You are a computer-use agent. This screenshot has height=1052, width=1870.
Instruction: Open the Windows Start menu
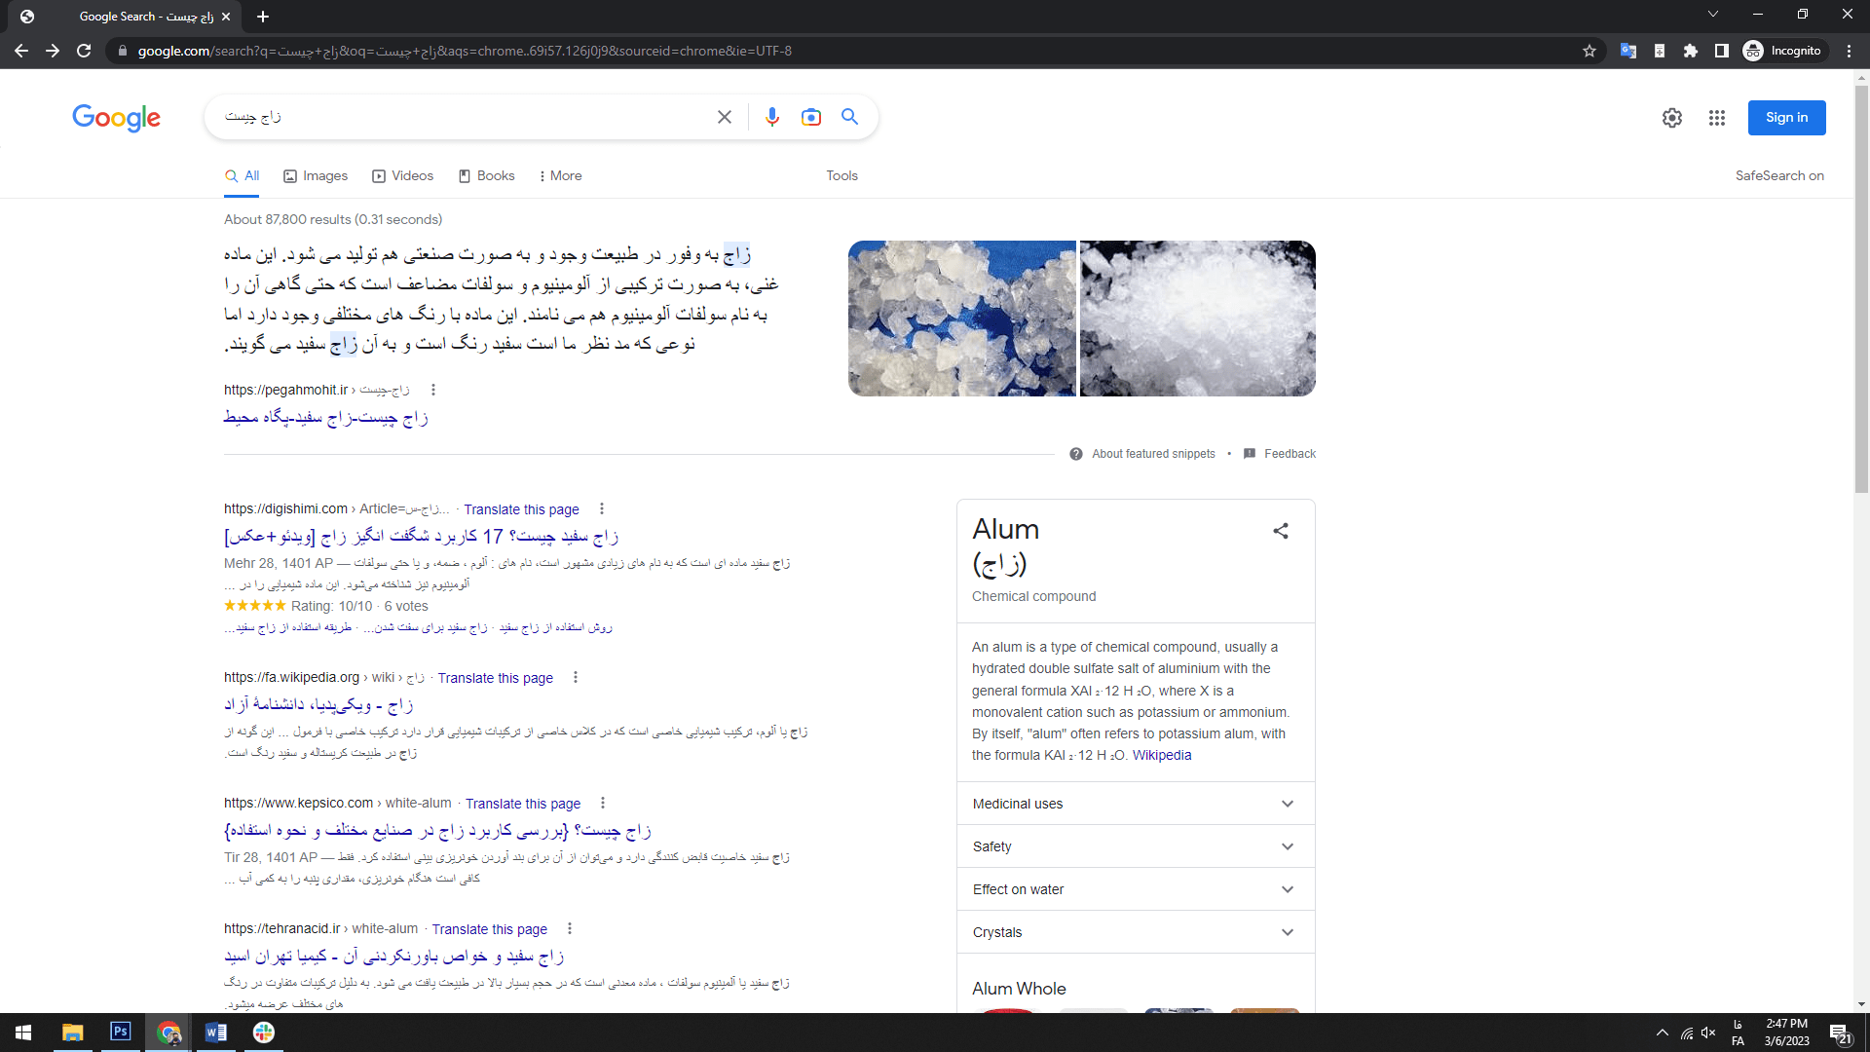23,1033
